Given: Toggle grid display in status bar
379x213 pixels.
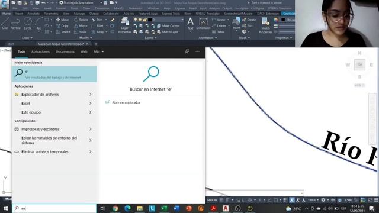Looking at the screenshot, I should (x=221, y=200).
